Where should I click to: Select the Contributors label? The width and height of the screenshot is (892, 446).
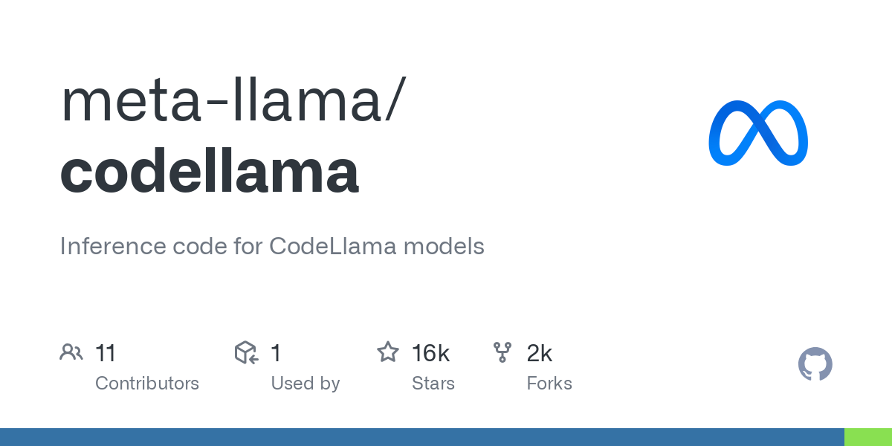(147, 384)
